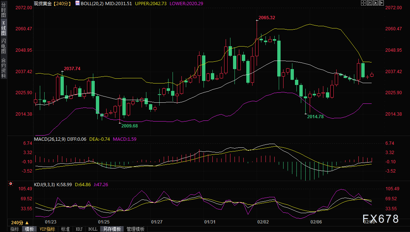Click the small sun icon beside KDJ
410x232 pixels.
11,184
